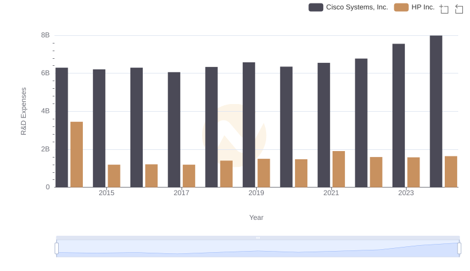Click the 8B y-axis label
470x271 pixels.
coord(45,35)
